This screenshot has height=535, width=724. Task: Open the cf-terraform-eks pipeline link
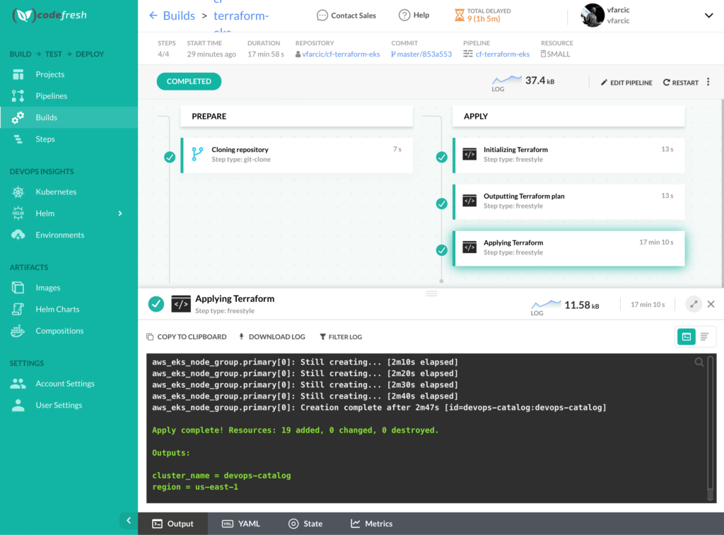[503, 54]
